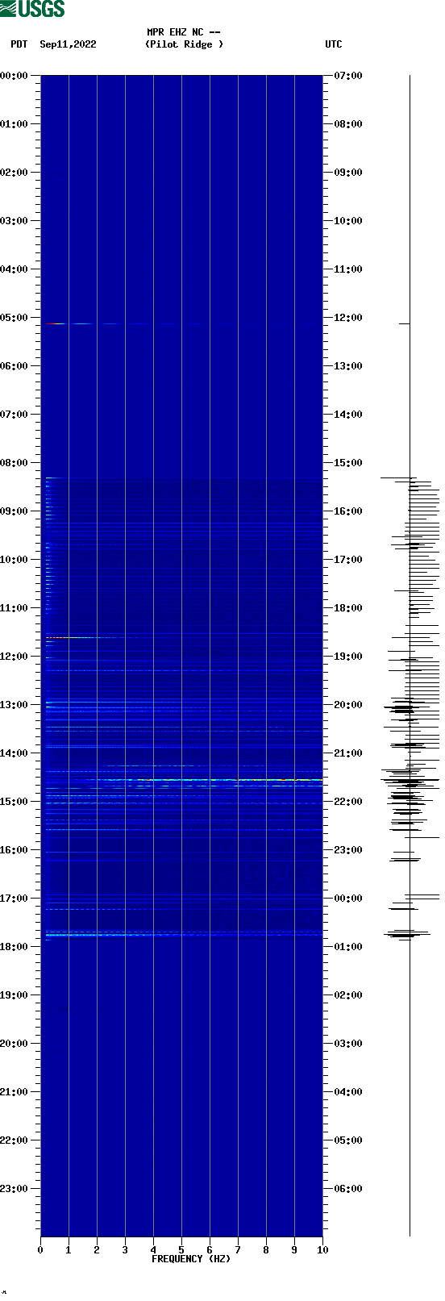The image size is (445, 1301).
Task: Click the UTC '21:00' time label
Action: (x=348, y=753)
